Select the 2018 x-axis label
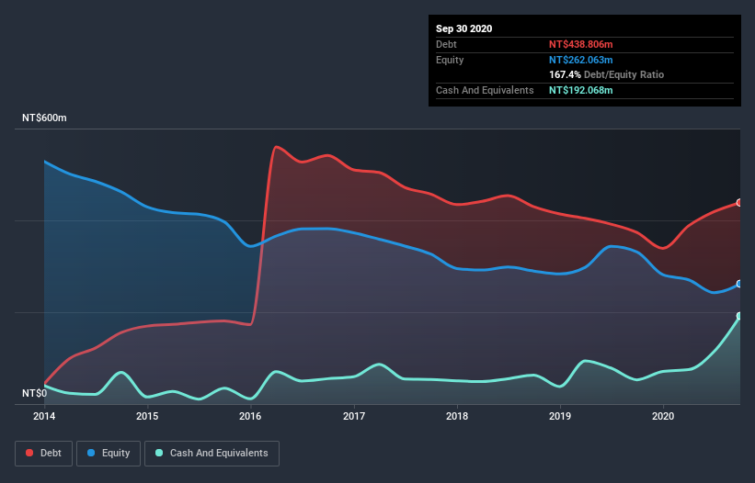The height and width of the screenshot is (483, 755). tap(457, 416)
